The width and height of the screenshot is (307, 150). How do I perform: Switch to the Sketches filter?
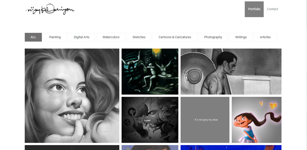pyautogui.click(x=139, y=37)
